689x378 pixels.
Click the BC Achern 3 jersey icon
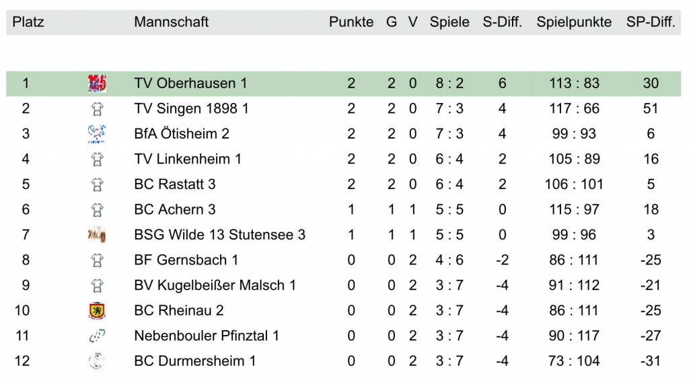(x=97, y=210)
